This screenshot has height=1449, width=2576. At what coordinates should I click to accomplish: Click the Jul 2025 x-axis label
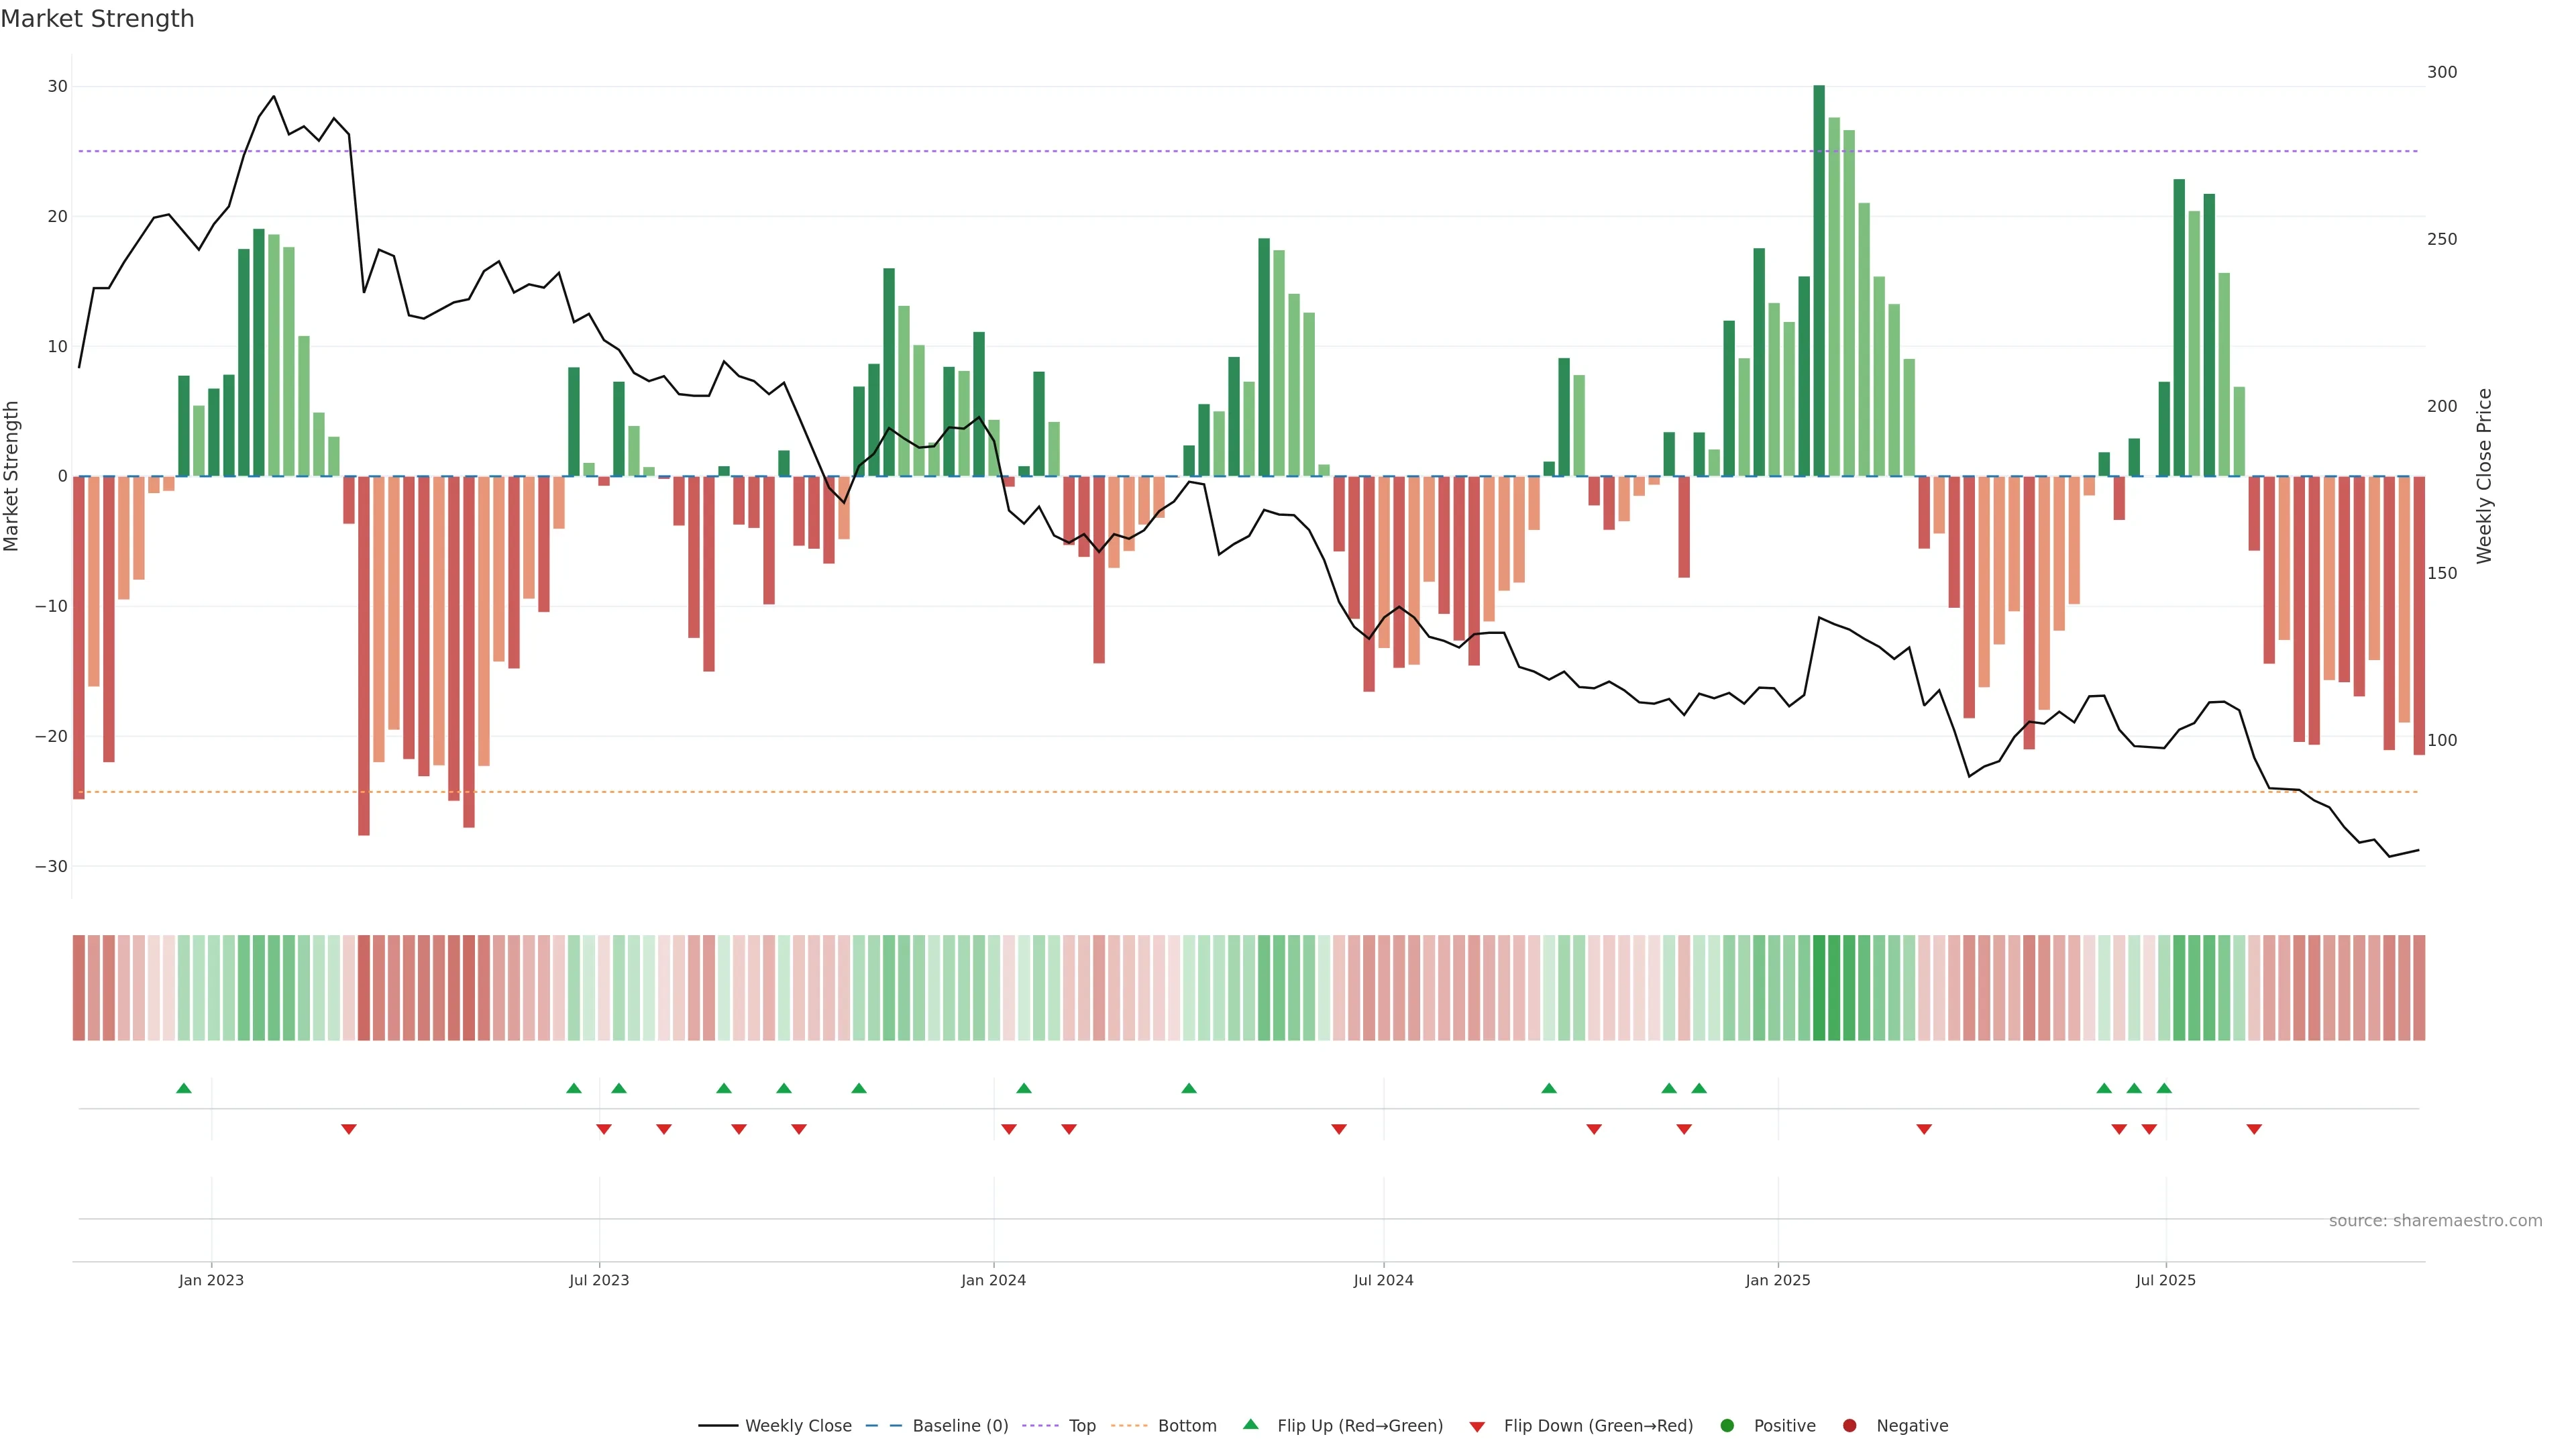click(2165, 1280)
